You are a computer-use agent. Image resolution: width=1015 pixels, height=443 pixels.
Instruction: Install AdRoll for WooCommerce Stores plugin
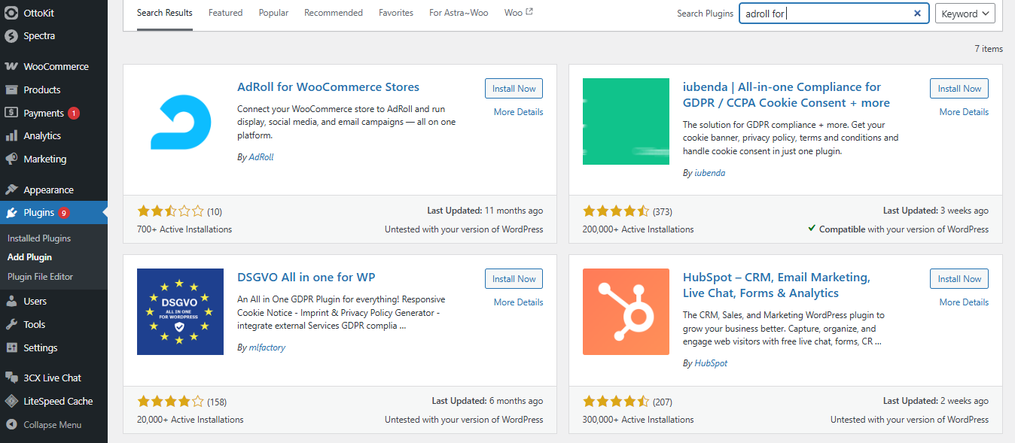pyautogui.click(x=514, y=89)
